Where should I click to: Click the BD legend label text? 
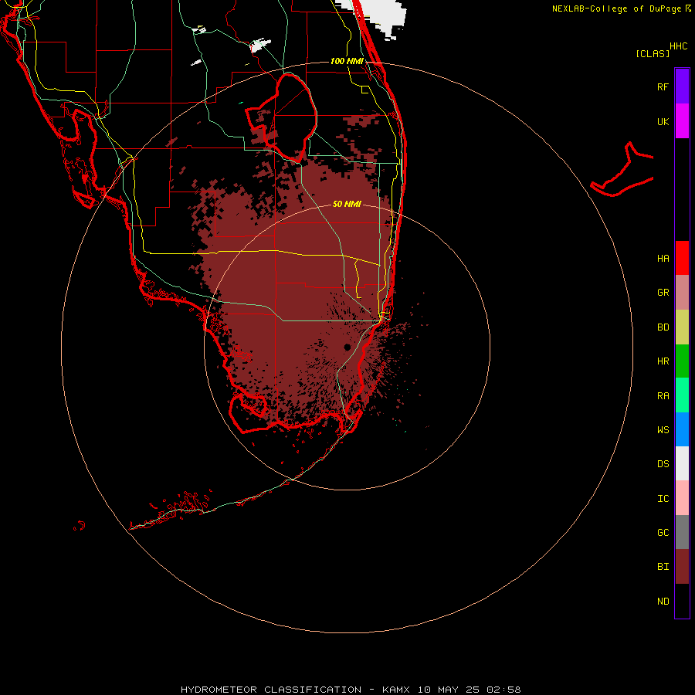click(663, 327)
